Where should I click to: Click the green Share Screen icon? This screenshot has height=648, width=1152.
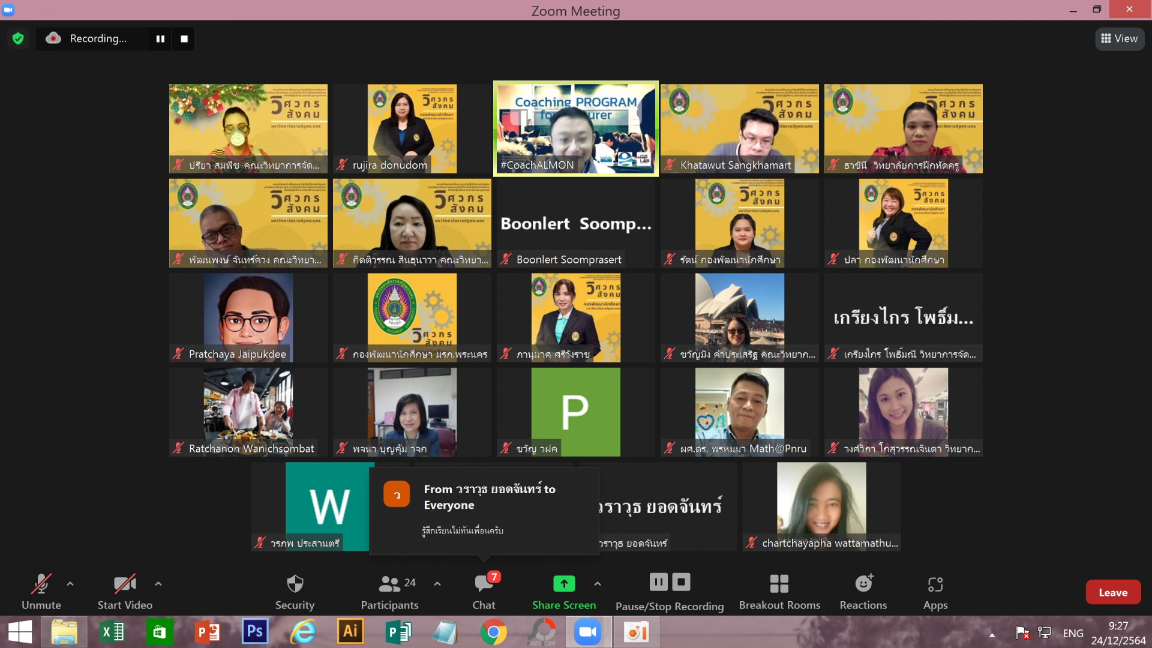(563, 583)
